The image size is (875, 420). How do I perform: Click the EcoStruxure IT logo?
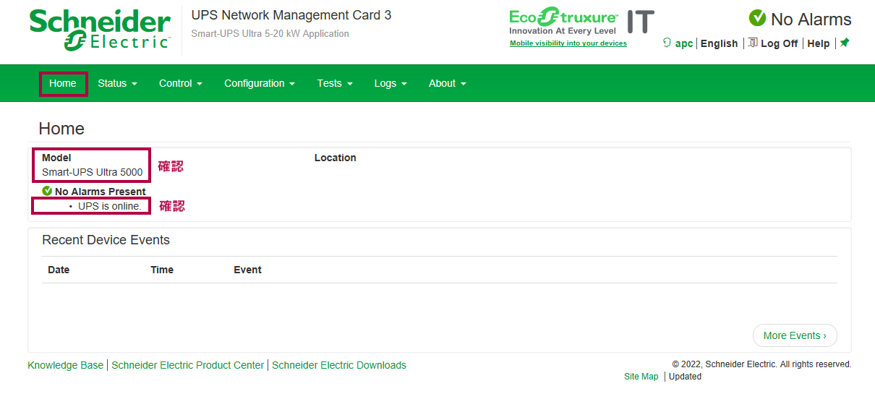pyautogui.click(x=581, y=22)
